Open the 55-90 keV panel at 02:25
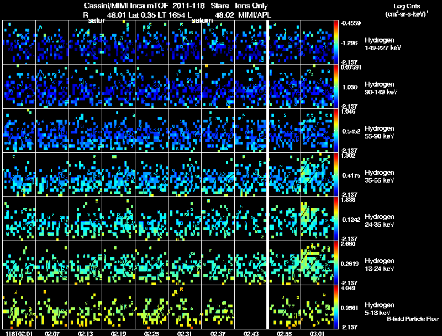 tap(151, 131)
